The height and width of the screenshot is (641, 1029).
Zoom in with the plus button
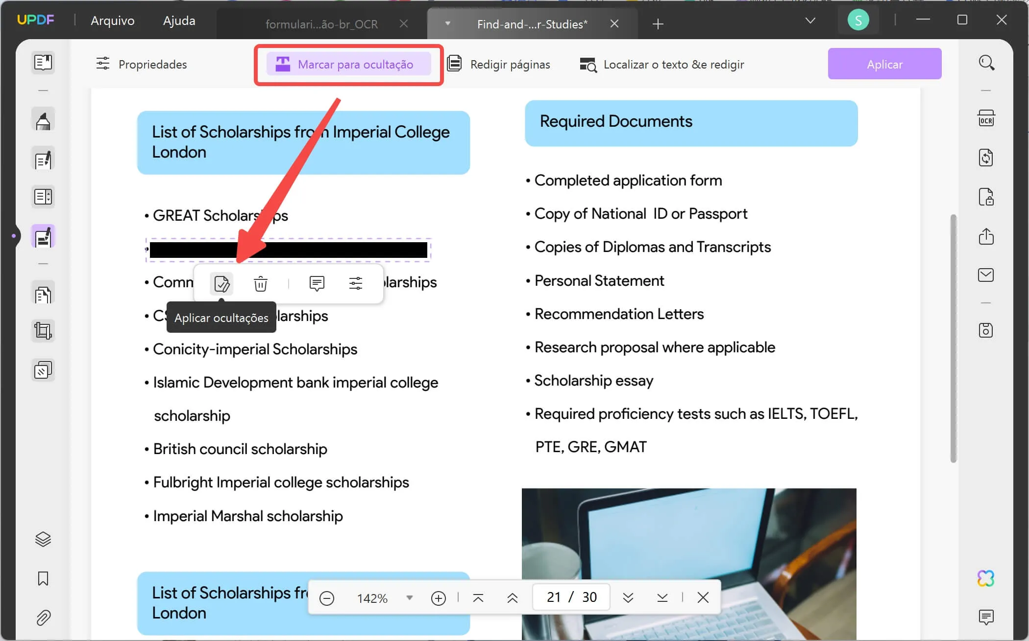pyautogui.click(x=439, y=598)
